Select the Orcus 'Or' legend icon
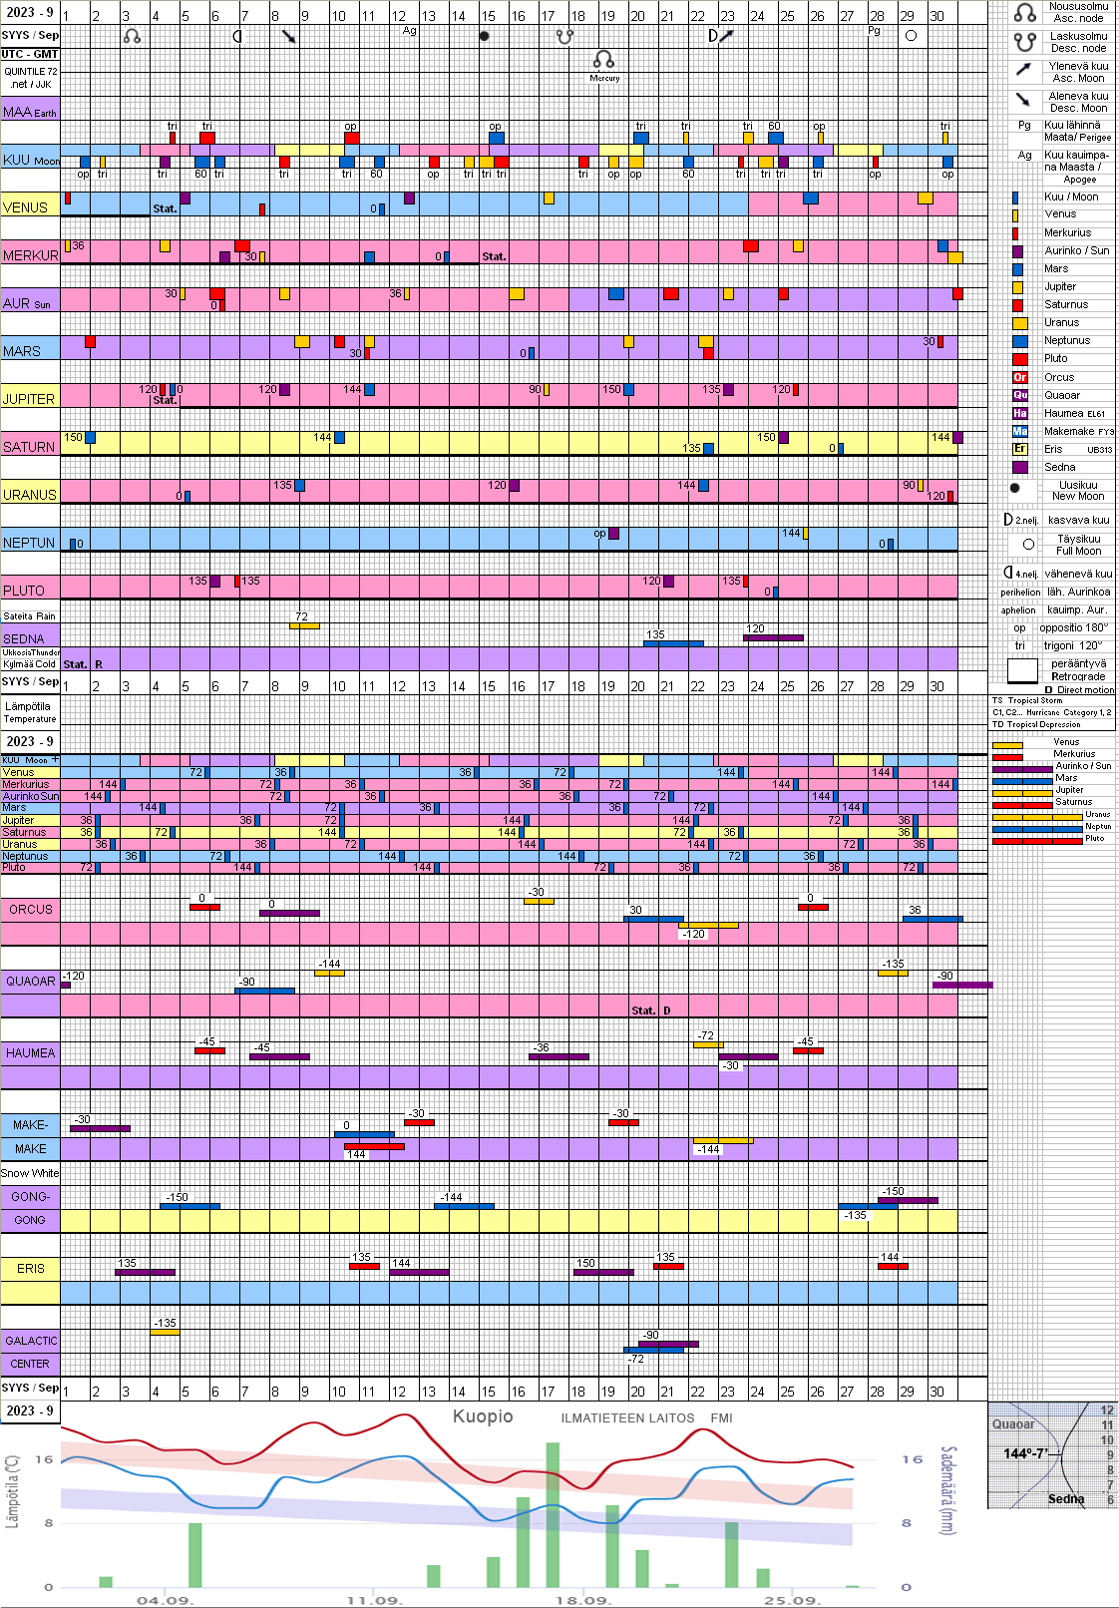The image size is (1119, 1608). (x=1019, y=377)
